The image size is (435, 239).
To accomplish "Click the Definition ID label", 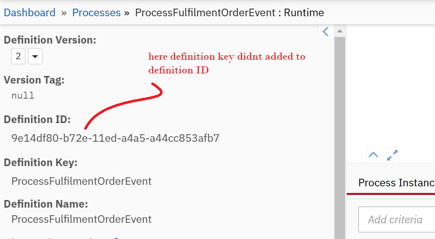I will tap(37, 119).
